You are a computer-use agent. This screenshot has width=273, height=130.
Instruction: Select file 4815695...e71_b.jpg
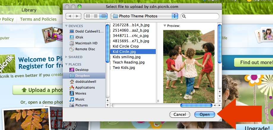tap(131, 41)
